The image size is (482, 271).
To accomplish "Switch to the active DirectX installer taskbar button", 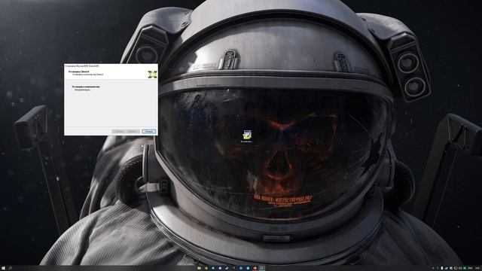I will pos(262,268).
